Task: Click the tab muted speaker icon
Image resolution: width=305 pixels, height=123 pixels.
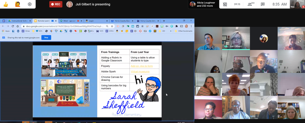Action: coord(167,26)
